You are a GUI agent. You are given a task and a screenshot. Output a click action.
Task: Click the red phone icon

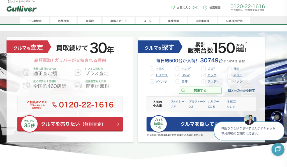point(54,105)
